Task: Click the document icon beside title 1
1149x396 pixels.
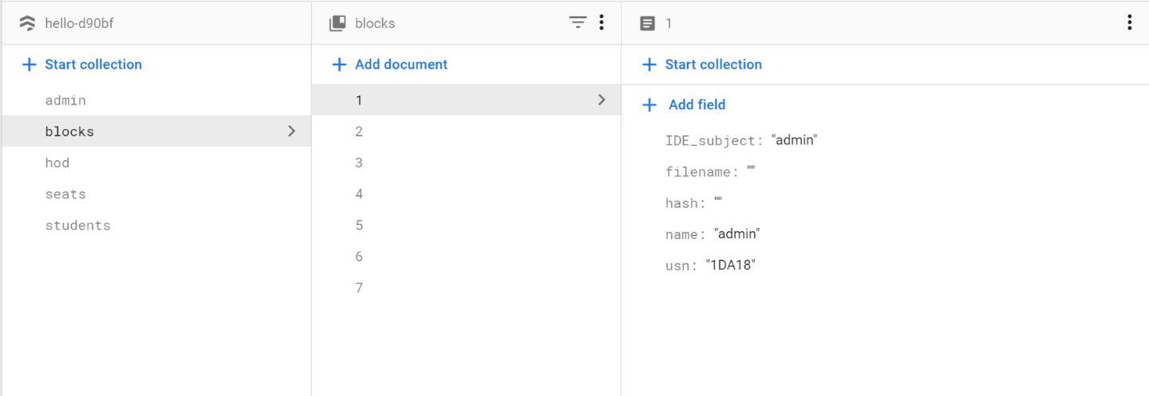Action: 648,23
